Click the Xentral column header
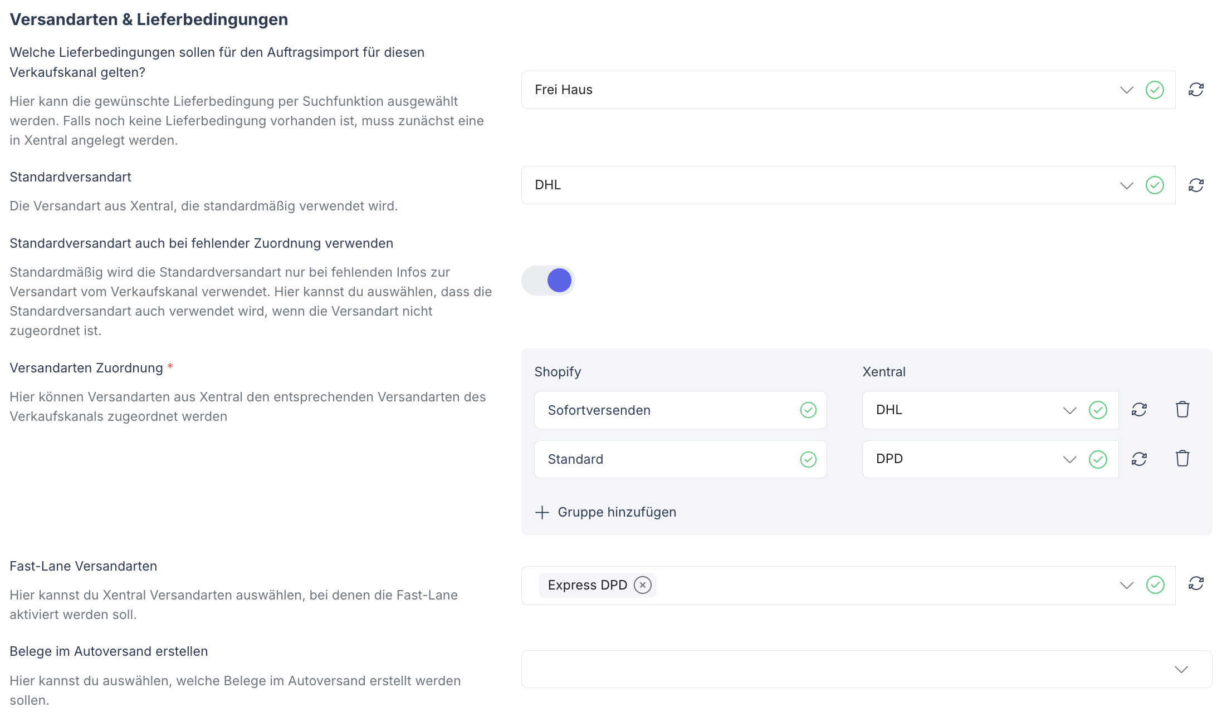Viewport: 1222px width, 717px height. click(883, 371)
